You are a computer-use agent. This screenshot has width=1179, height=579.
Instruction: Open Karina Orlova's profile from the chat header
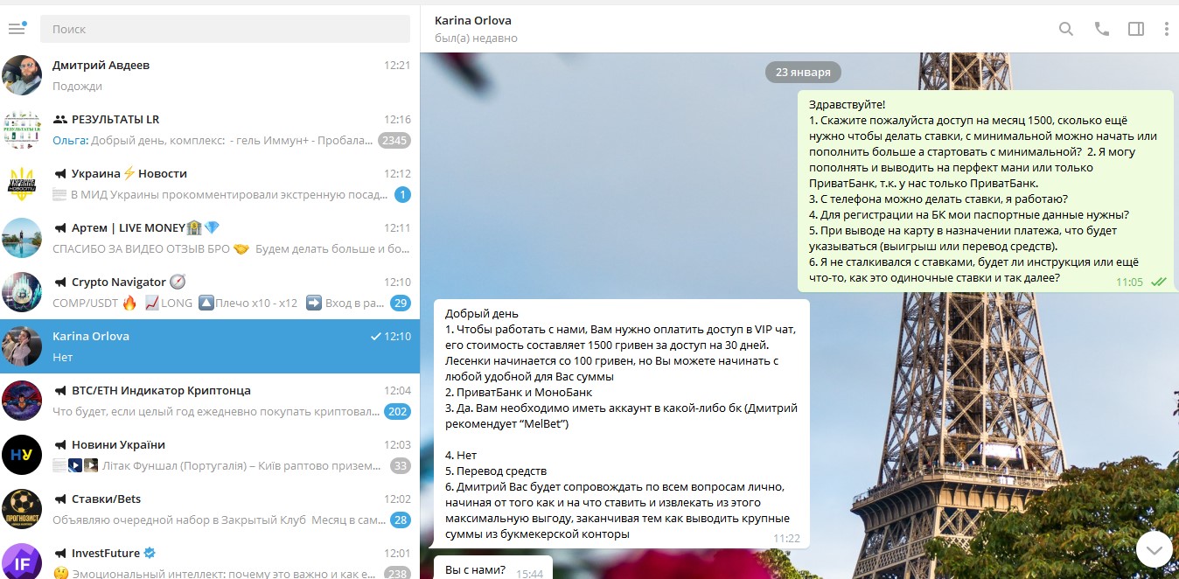point(473,20)
